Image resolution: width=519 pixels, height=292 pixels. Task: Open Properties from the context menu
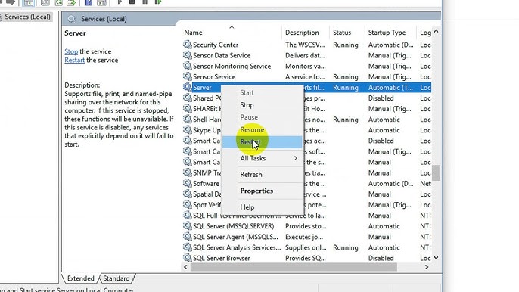[x=256, y=191]
